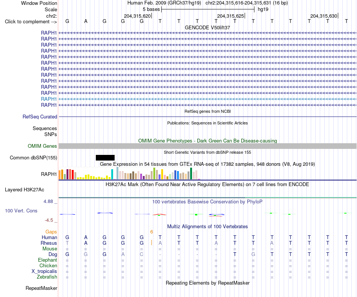Click the X_tropicalis species label
The image size is (357, 297).
[44, 271]
